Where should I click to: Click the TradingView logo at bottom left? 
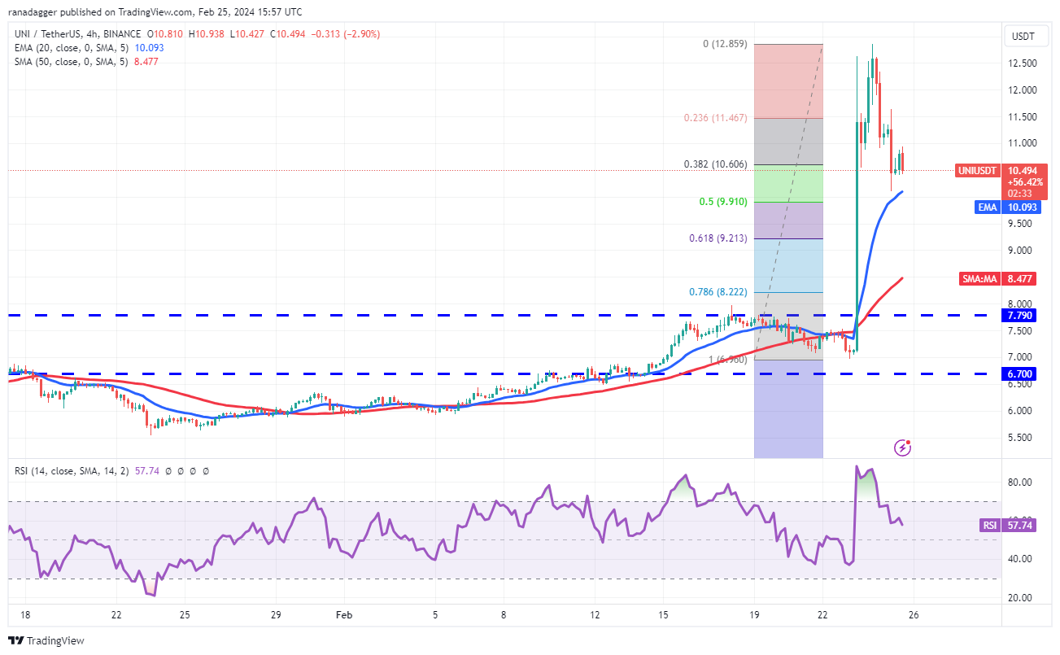46,640
